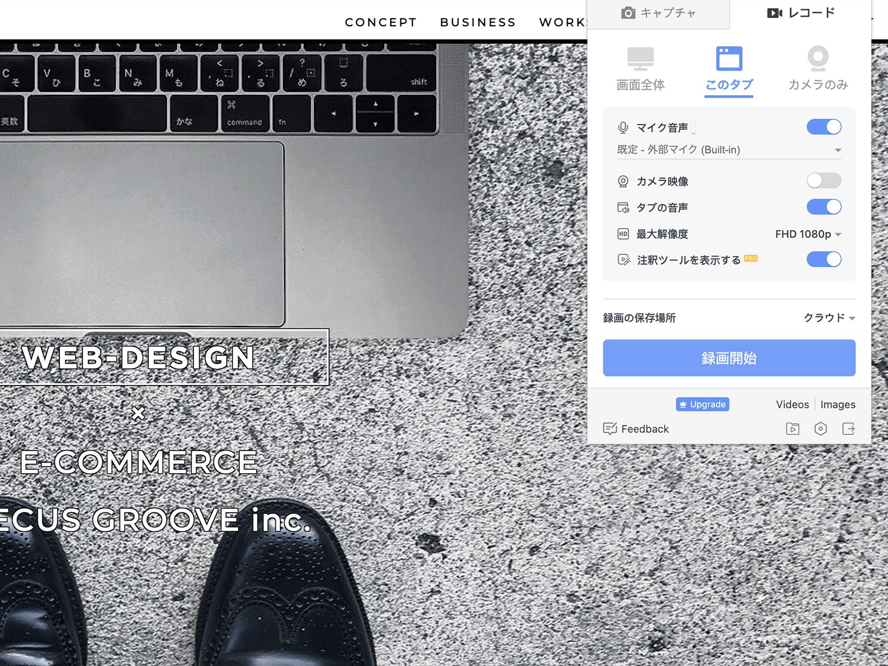Click the 録画開始 (Start Recording) button
Screen dimensions: 888x666
[730, 357]
